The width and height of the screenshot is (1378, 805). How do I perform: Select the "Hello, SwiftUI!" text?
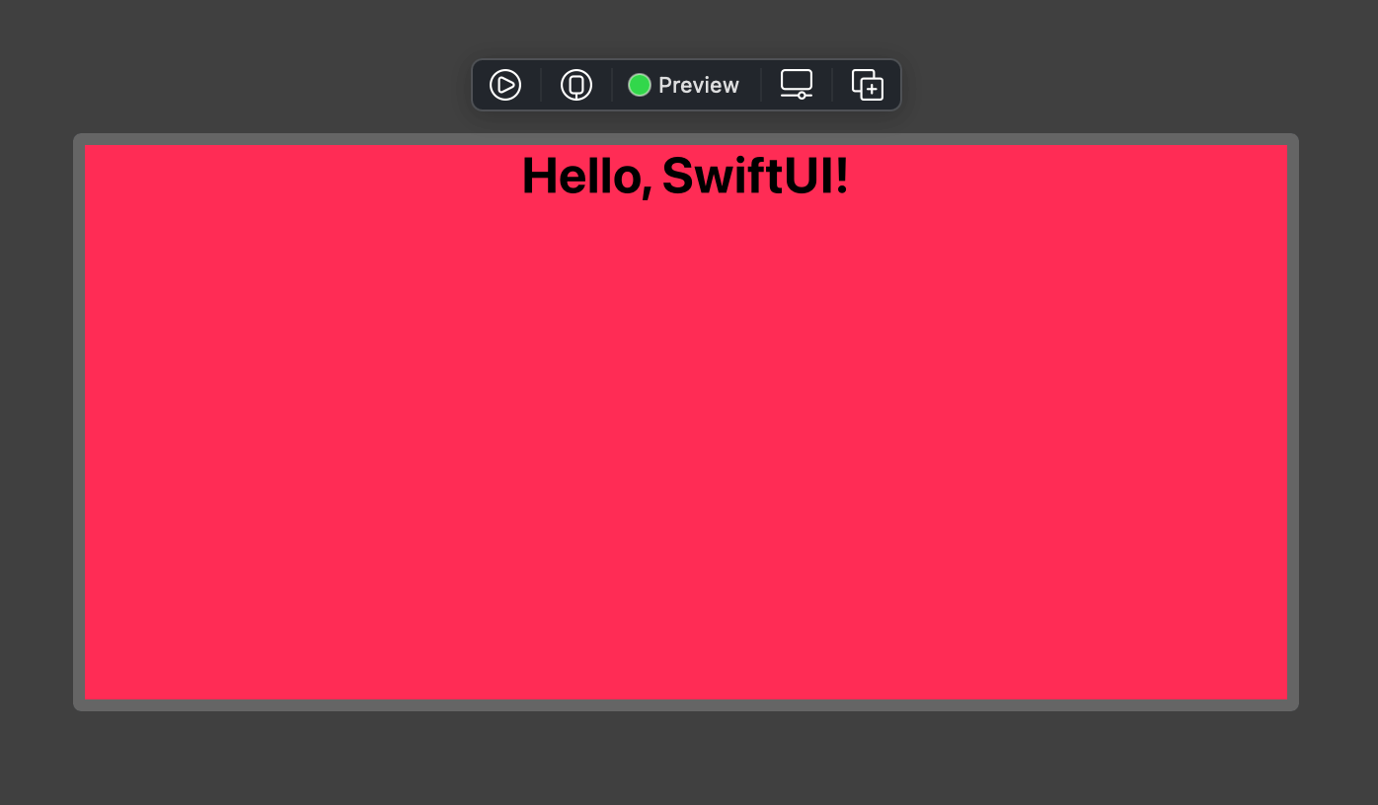(685, 177)
